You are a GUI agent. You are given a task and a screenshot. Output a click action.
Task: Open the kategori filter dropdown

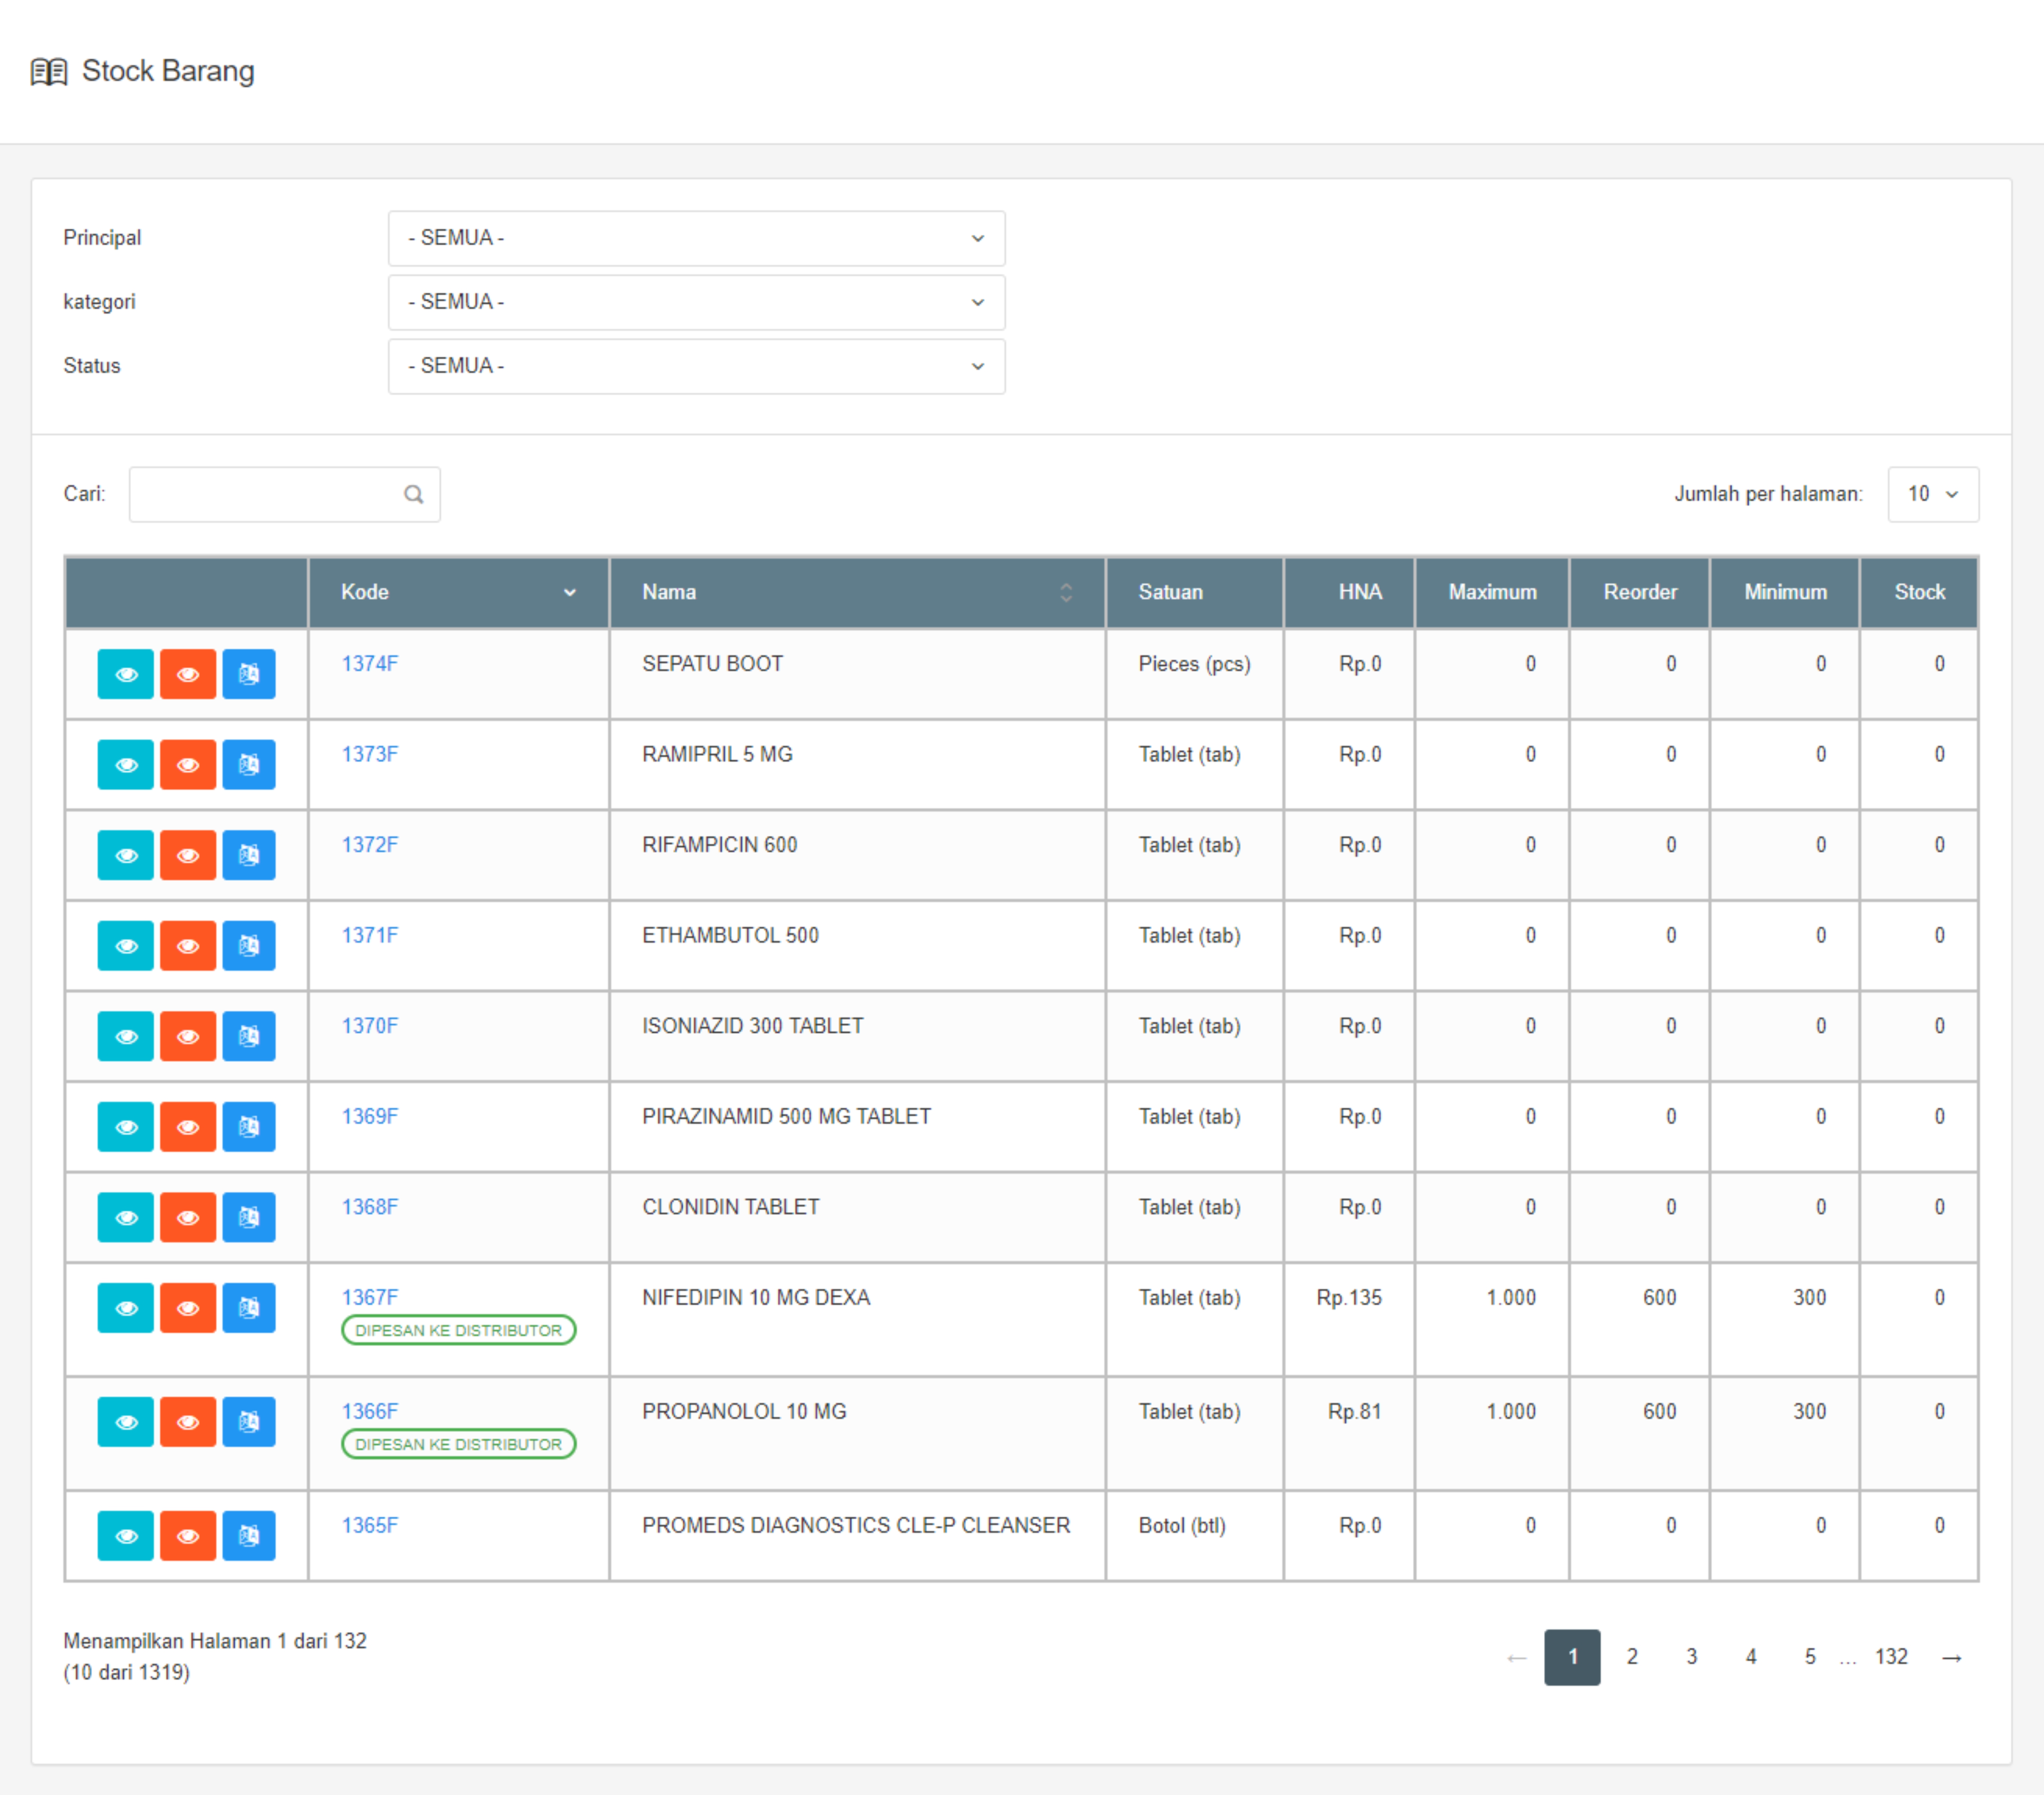tap(696, 302)
